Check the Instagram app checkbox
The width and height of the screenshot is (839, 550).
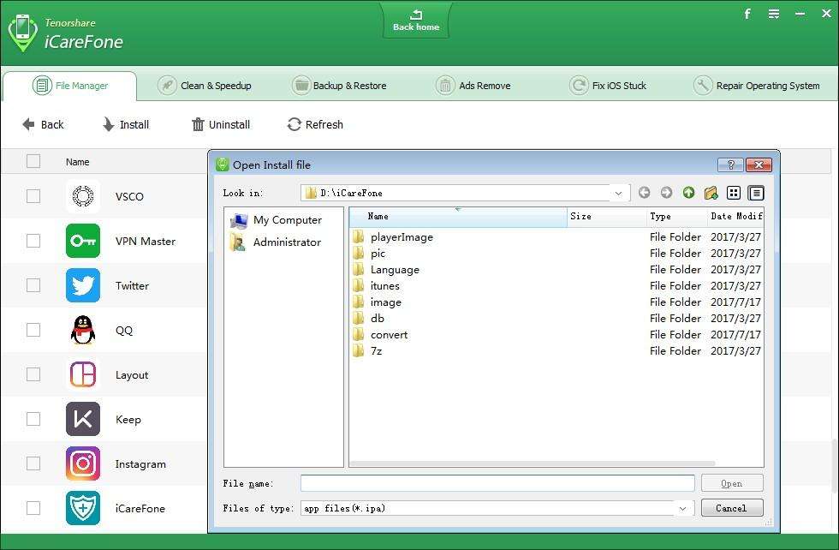tap(33, 463)
